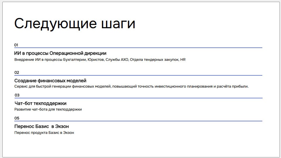Click heading 'ИИ в процессы Операционной дирекции'
Image resolution: width=281 pixels, height=158 pixels.
pos(60,53)
